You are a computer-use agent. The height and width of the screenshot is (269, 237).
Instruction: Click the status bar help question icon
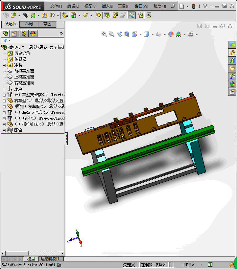[210, 264]
